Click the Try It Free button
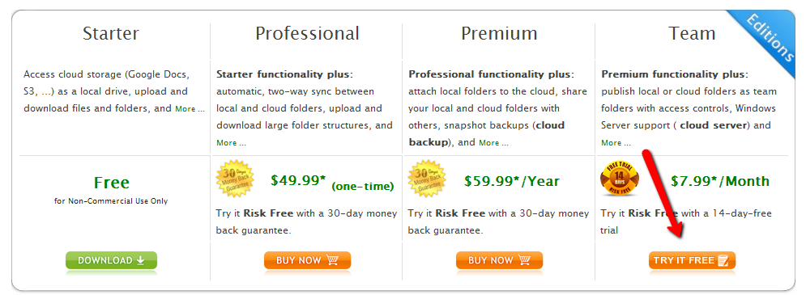The image size is (806, 295). 692,260
